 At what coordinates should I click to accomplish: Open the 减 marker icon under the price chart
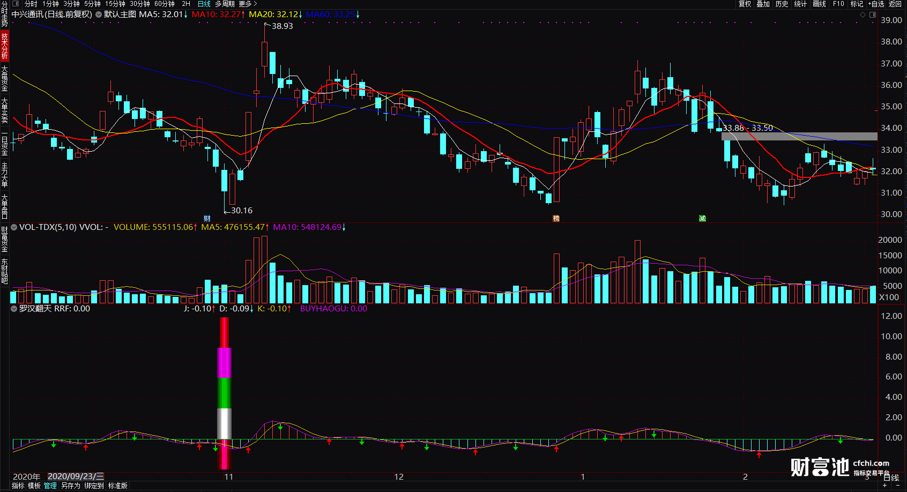[x=702, y=219]
